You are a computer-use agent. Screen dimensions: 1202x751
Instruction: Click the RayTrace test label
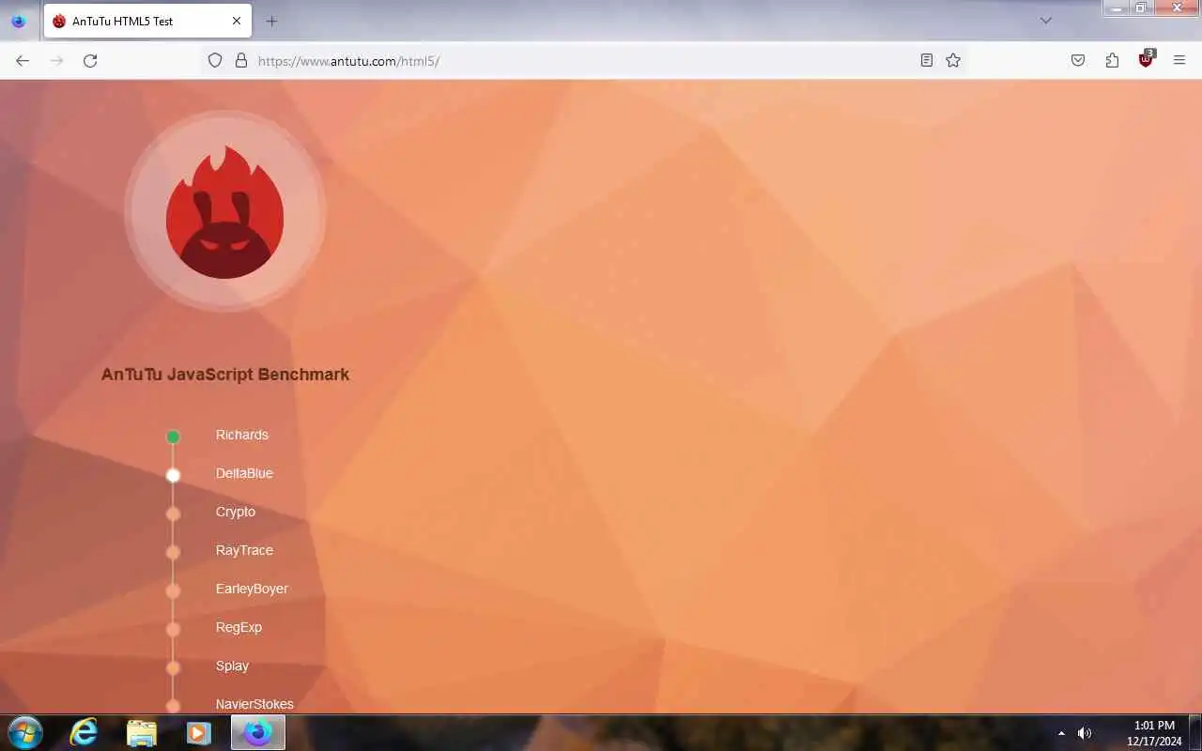244,550
